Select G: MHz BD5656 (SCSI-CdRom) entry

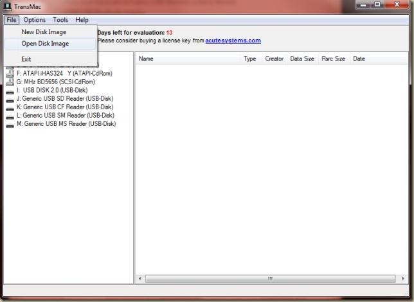56,82
